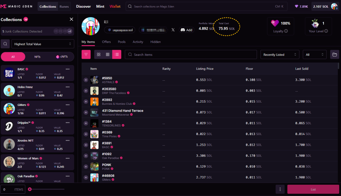
Task: Switch to the Pools tab
Action: coord(122,42)
